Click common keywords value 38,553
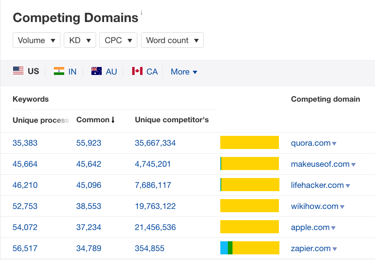This screenshot has width=375, height=260. click(x=89, y=206)
